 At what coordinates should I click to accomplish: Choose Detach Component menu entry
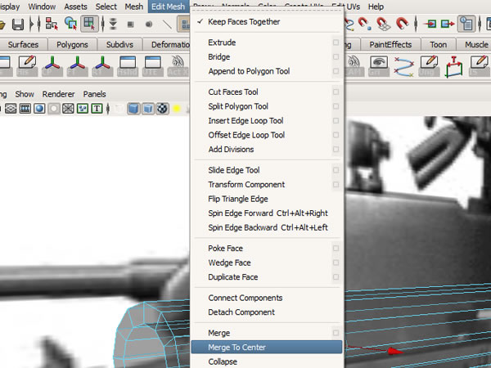point(241,312)
